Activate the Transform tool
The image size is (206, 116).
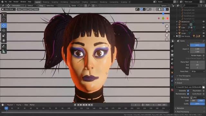4,40
